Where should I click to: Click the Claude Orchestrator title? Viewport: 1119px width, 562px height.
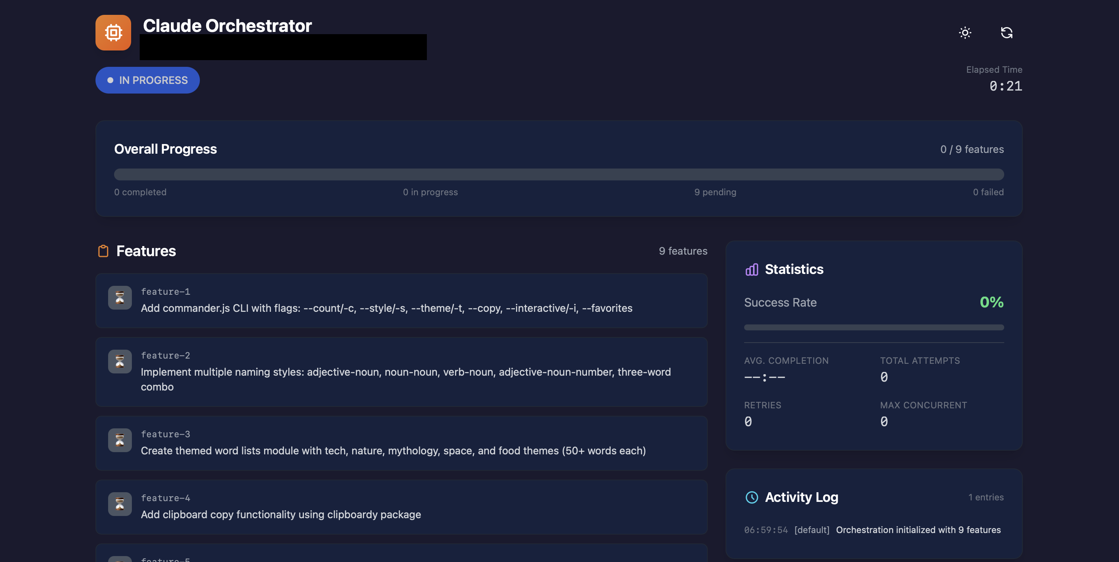(x=227, y=26)
